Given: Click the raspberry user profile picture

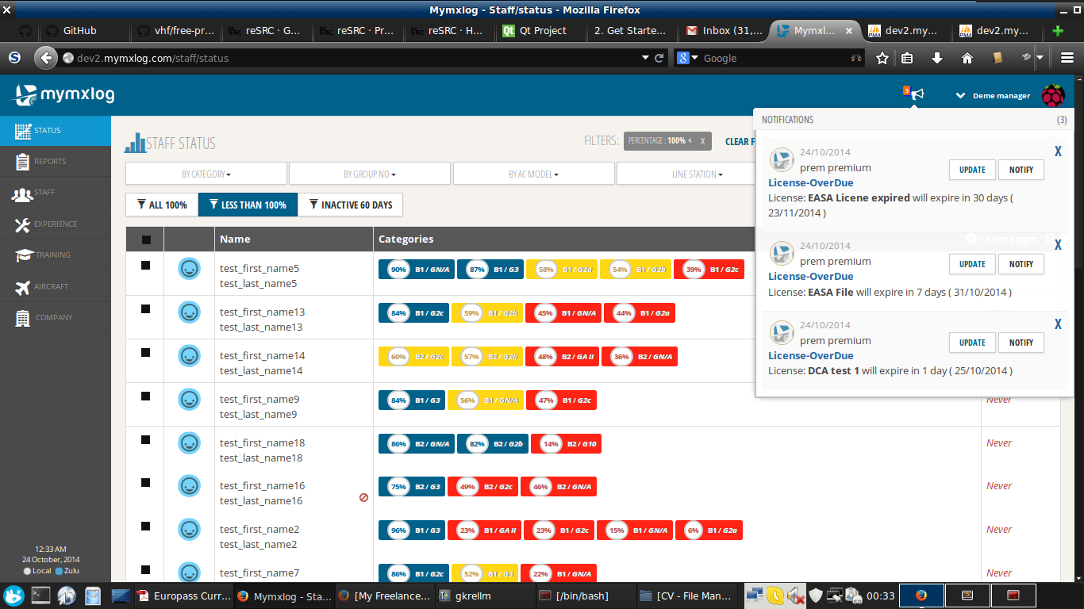Looking at the screenshot, I should 1052,95.
